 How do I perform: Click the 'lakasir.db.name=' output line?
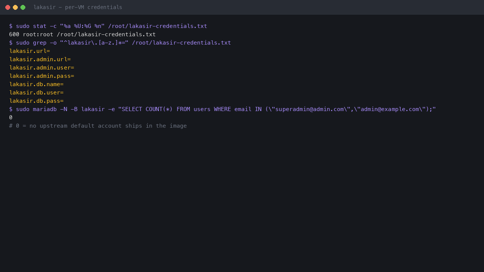tap(36, 84)
